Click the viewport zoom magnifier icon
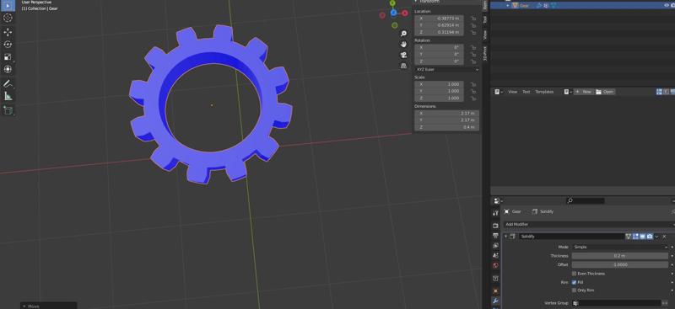The image size is (675, 309). click(x=403, y=34)
